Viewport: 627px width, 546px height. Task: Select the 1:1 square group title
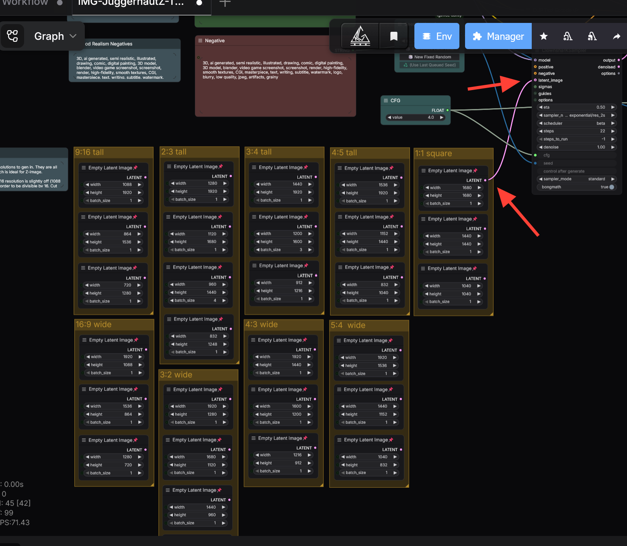click(433, 153)
